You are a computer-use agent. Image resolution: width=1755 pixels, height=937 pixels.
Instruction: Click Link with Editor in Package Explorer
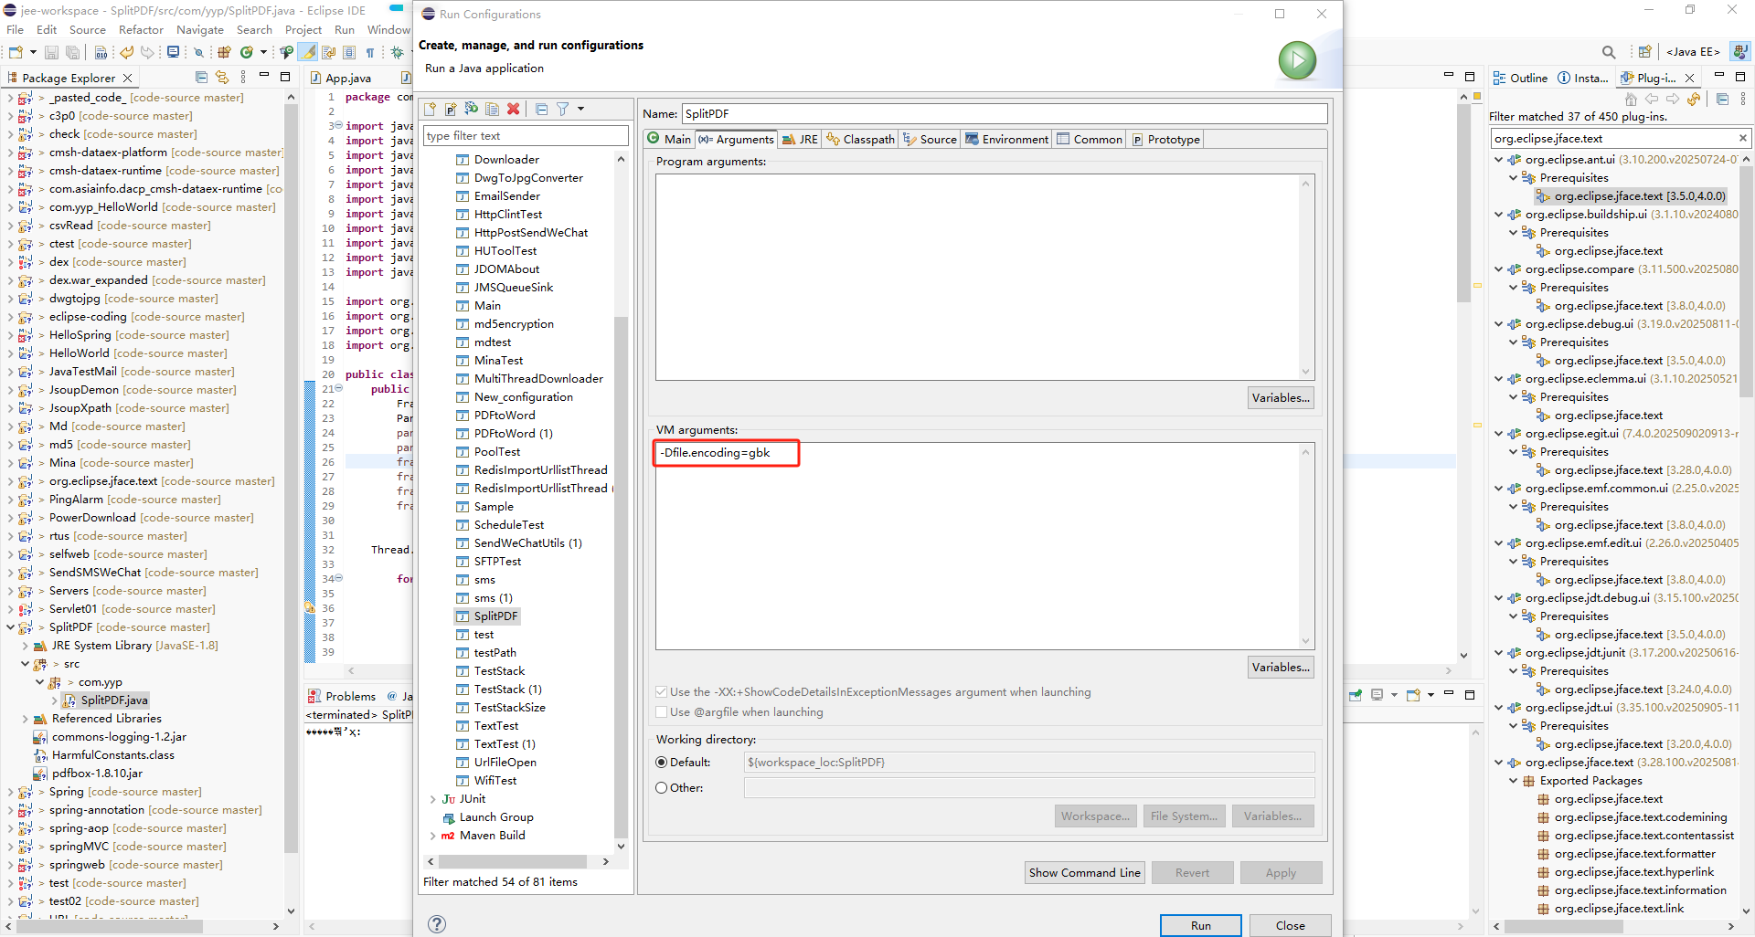(222, 77)
